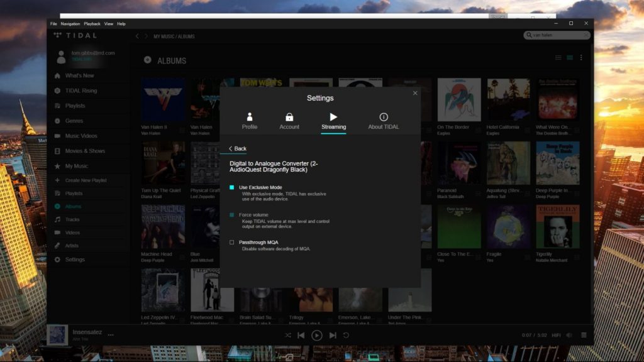The height and width of the screenshot is (362, 644).
Task: Select Albums in My Music list
Action: (73, 206)
